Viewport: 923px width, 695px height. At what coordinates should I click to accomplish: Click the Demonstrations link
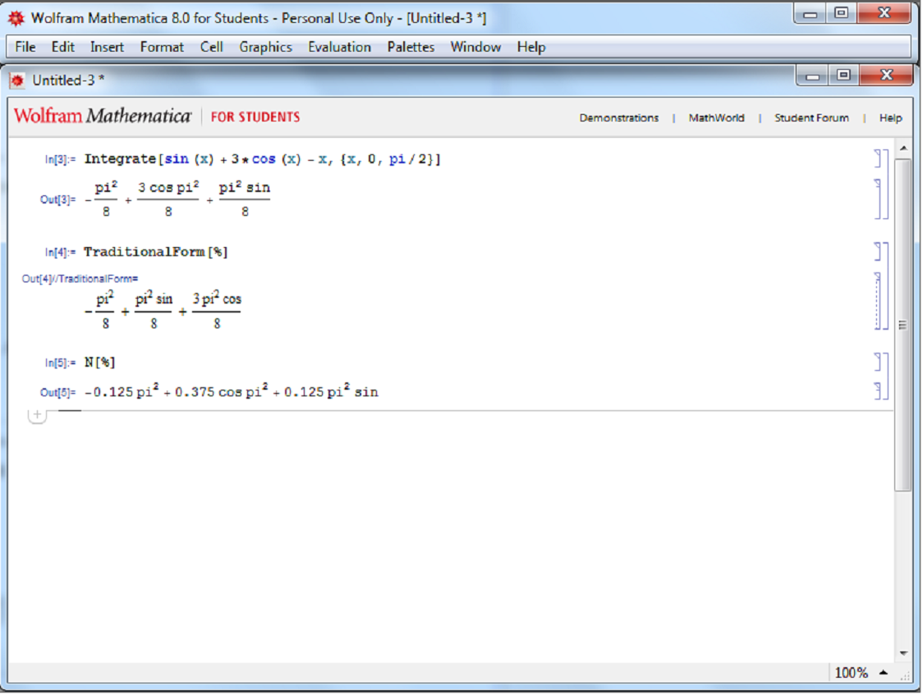(619, 117)
